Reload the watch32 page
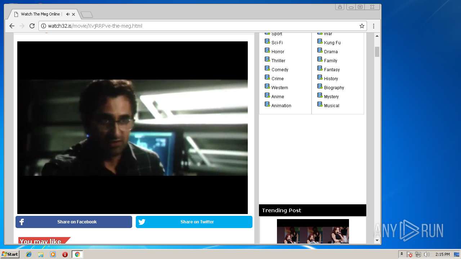The height and width of the screenshot is (259, 461). click(x=32, y=26)
